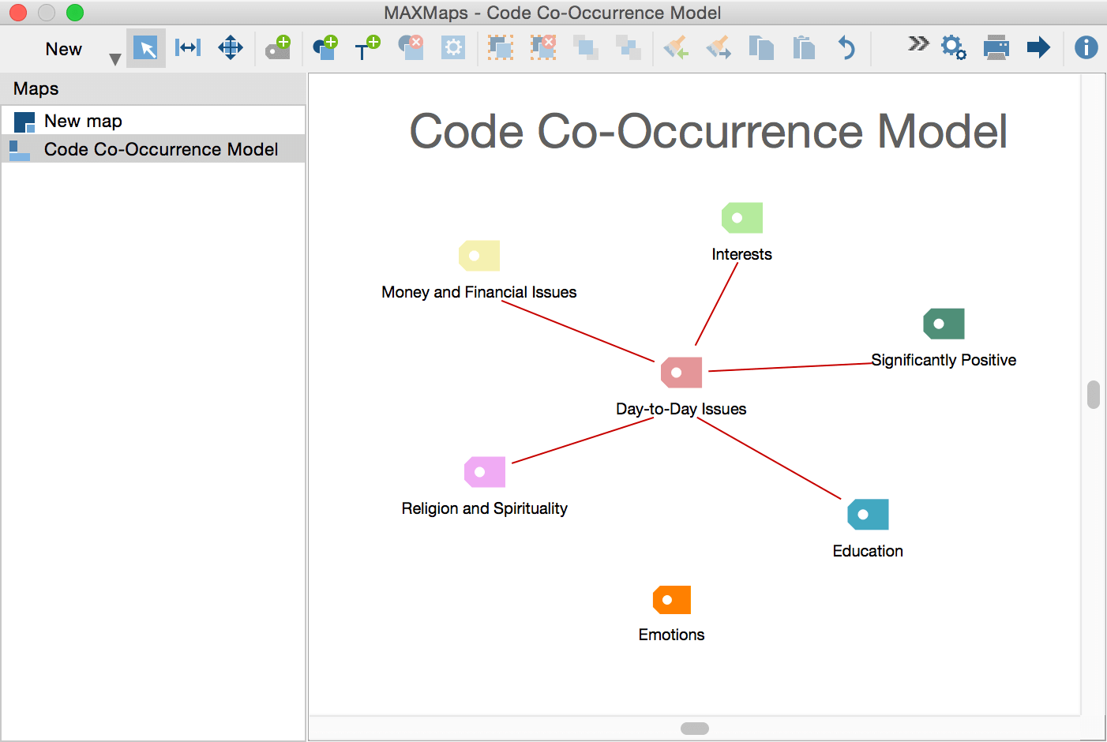Click the add new code tag icon
The image size is (1107, 742).
278,47
